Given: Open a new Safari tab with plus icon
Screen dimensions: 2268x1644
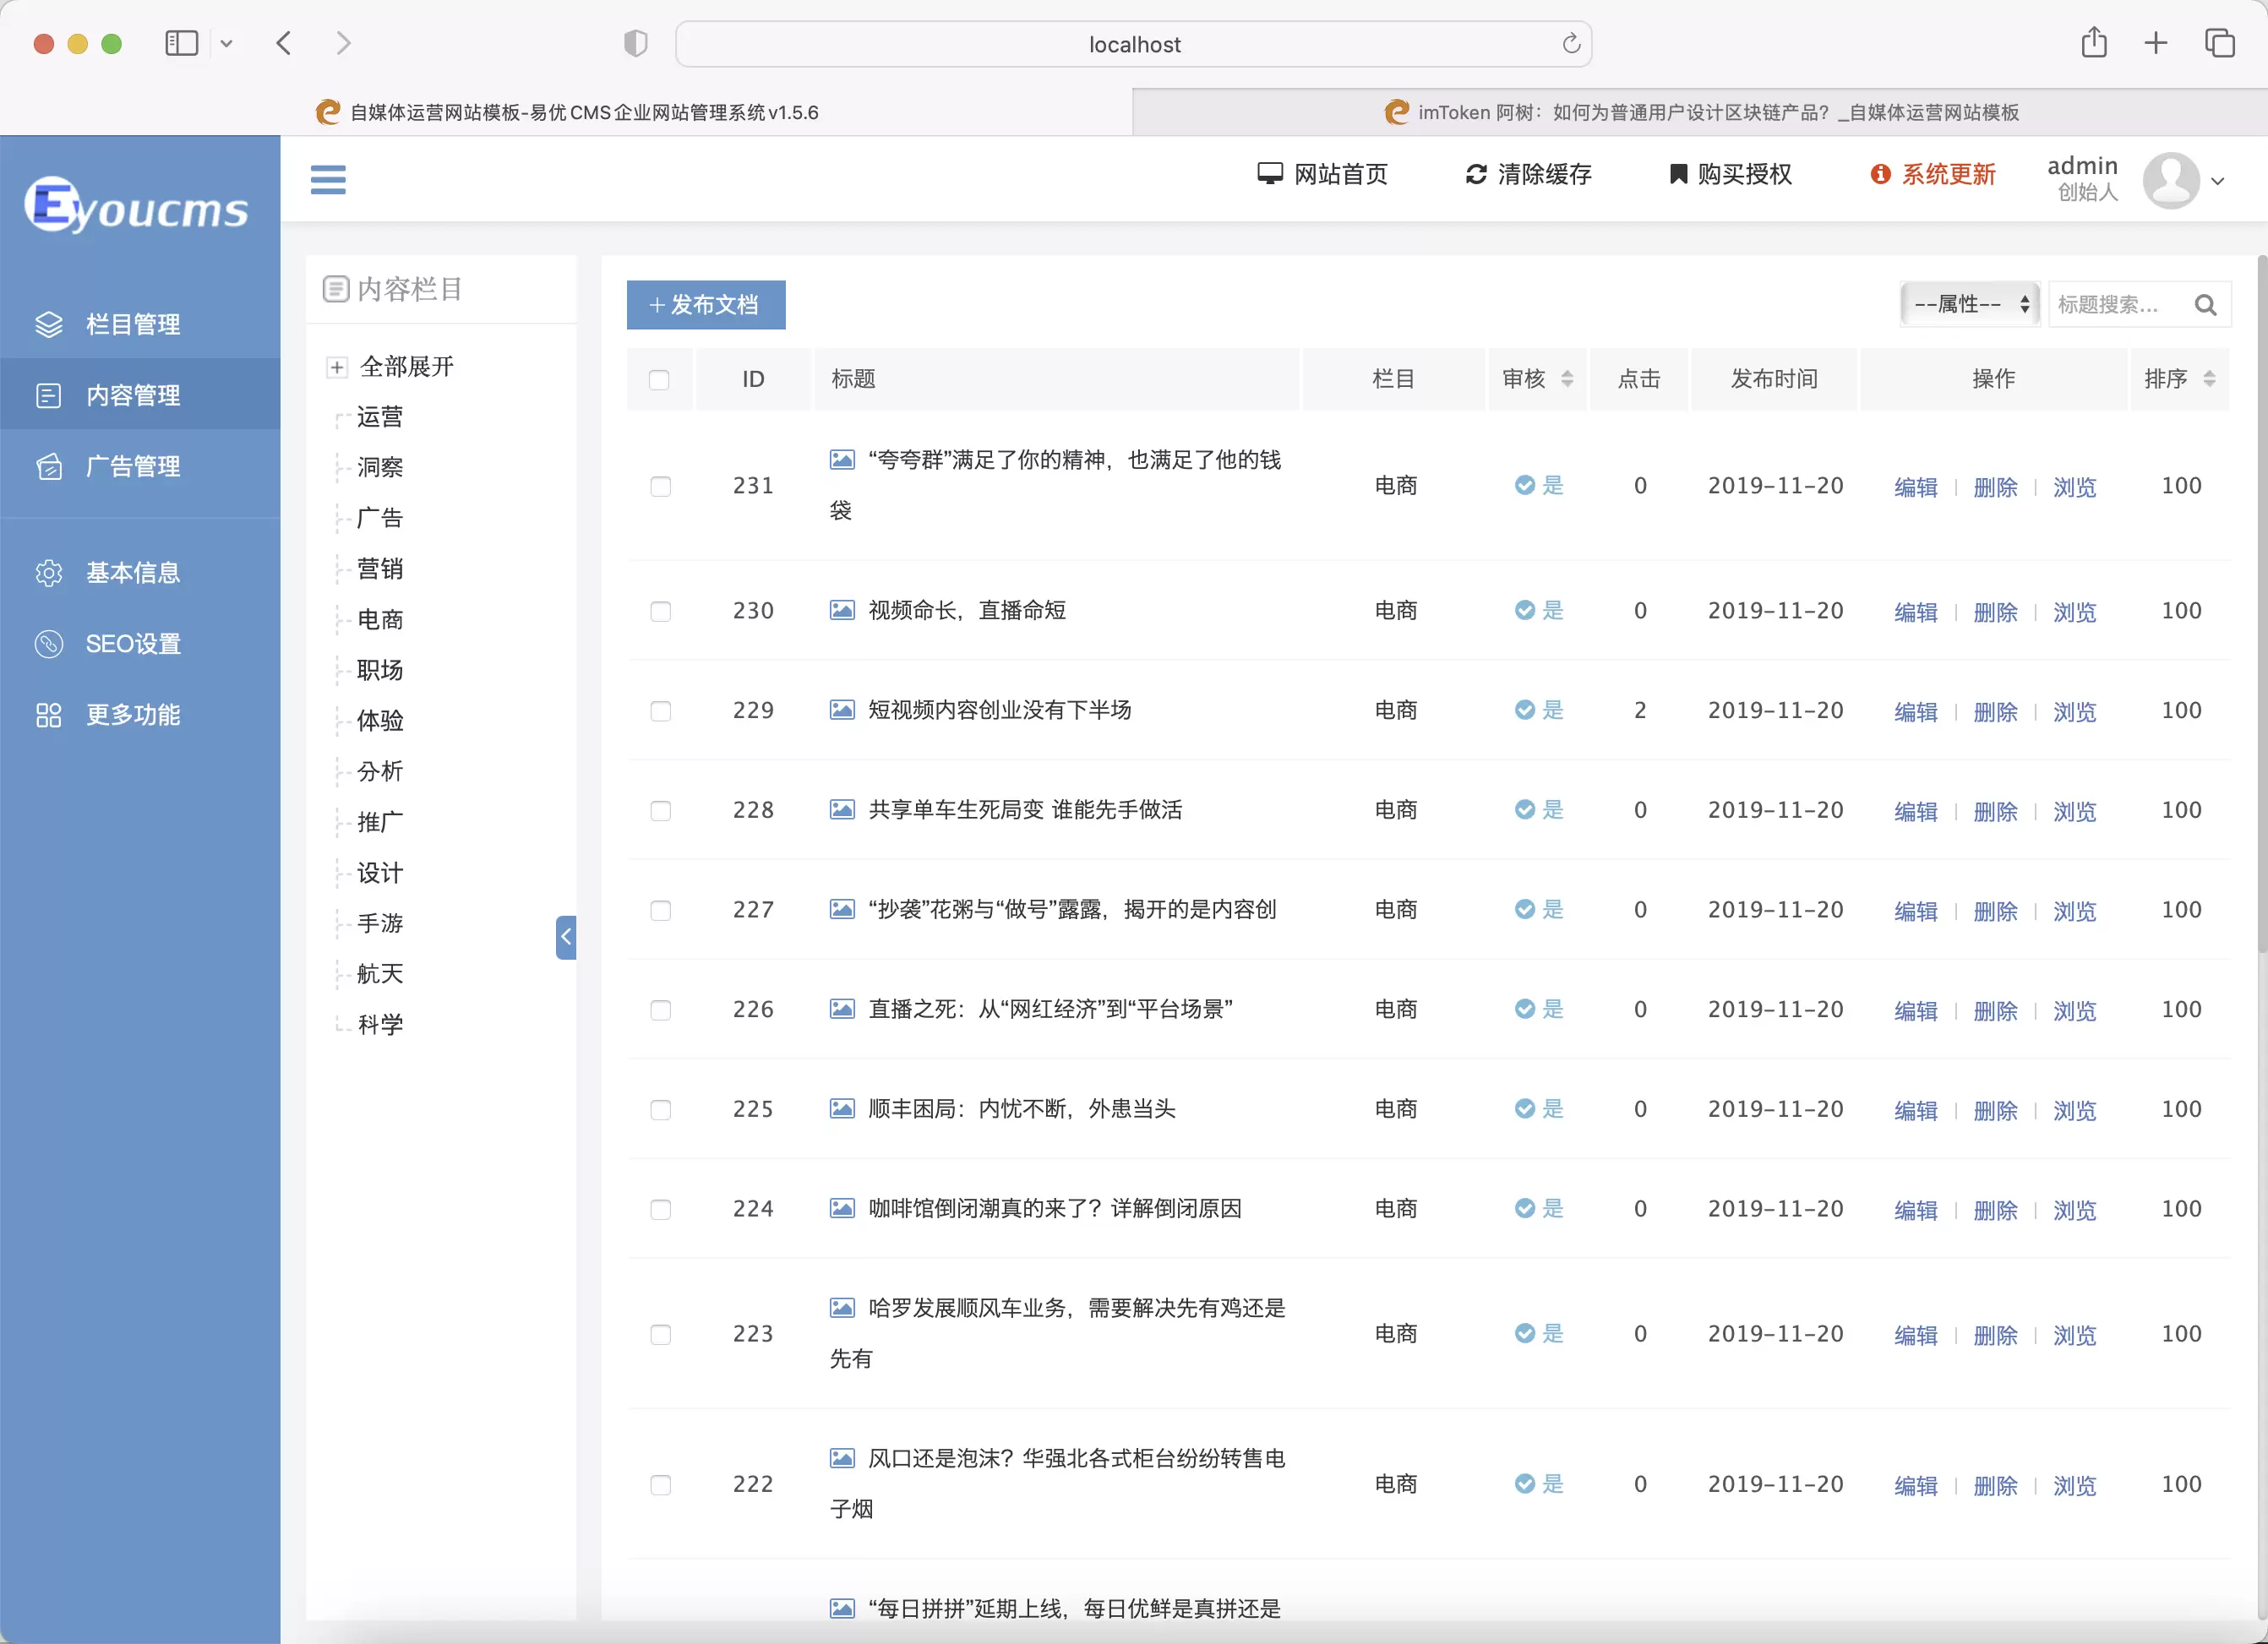Looking at the screenshot, I should (2156, 43).
